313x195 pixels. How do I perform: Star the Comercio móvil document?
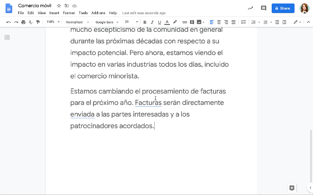pyautogui.click(x=59, y=6)
